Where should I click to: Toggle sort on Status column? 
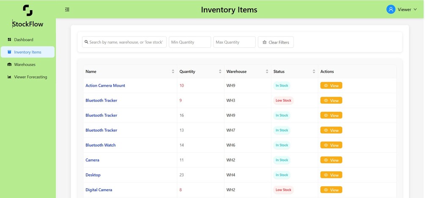click(314, 71)
